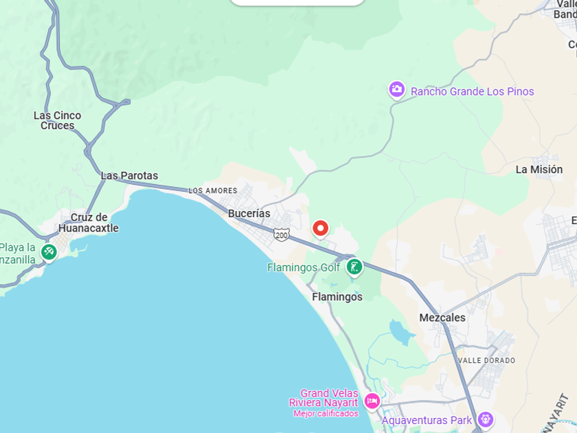The image size is (577, 433).
Task: Open the Aquaventuras Park purple icon
Action: click(x=486, y=420)
